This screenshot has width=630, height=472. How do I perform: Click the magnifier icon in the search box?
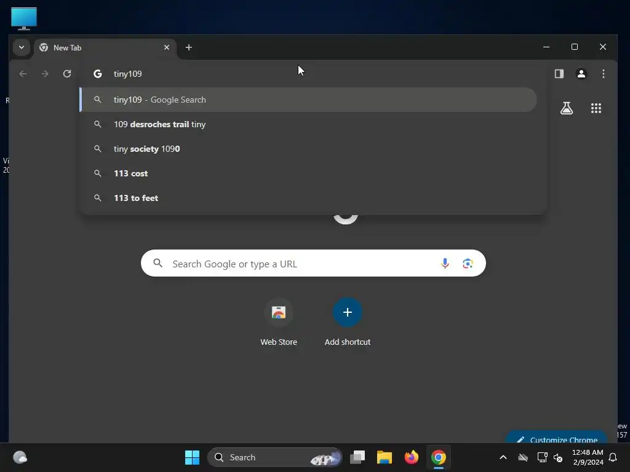click(158, 263)
